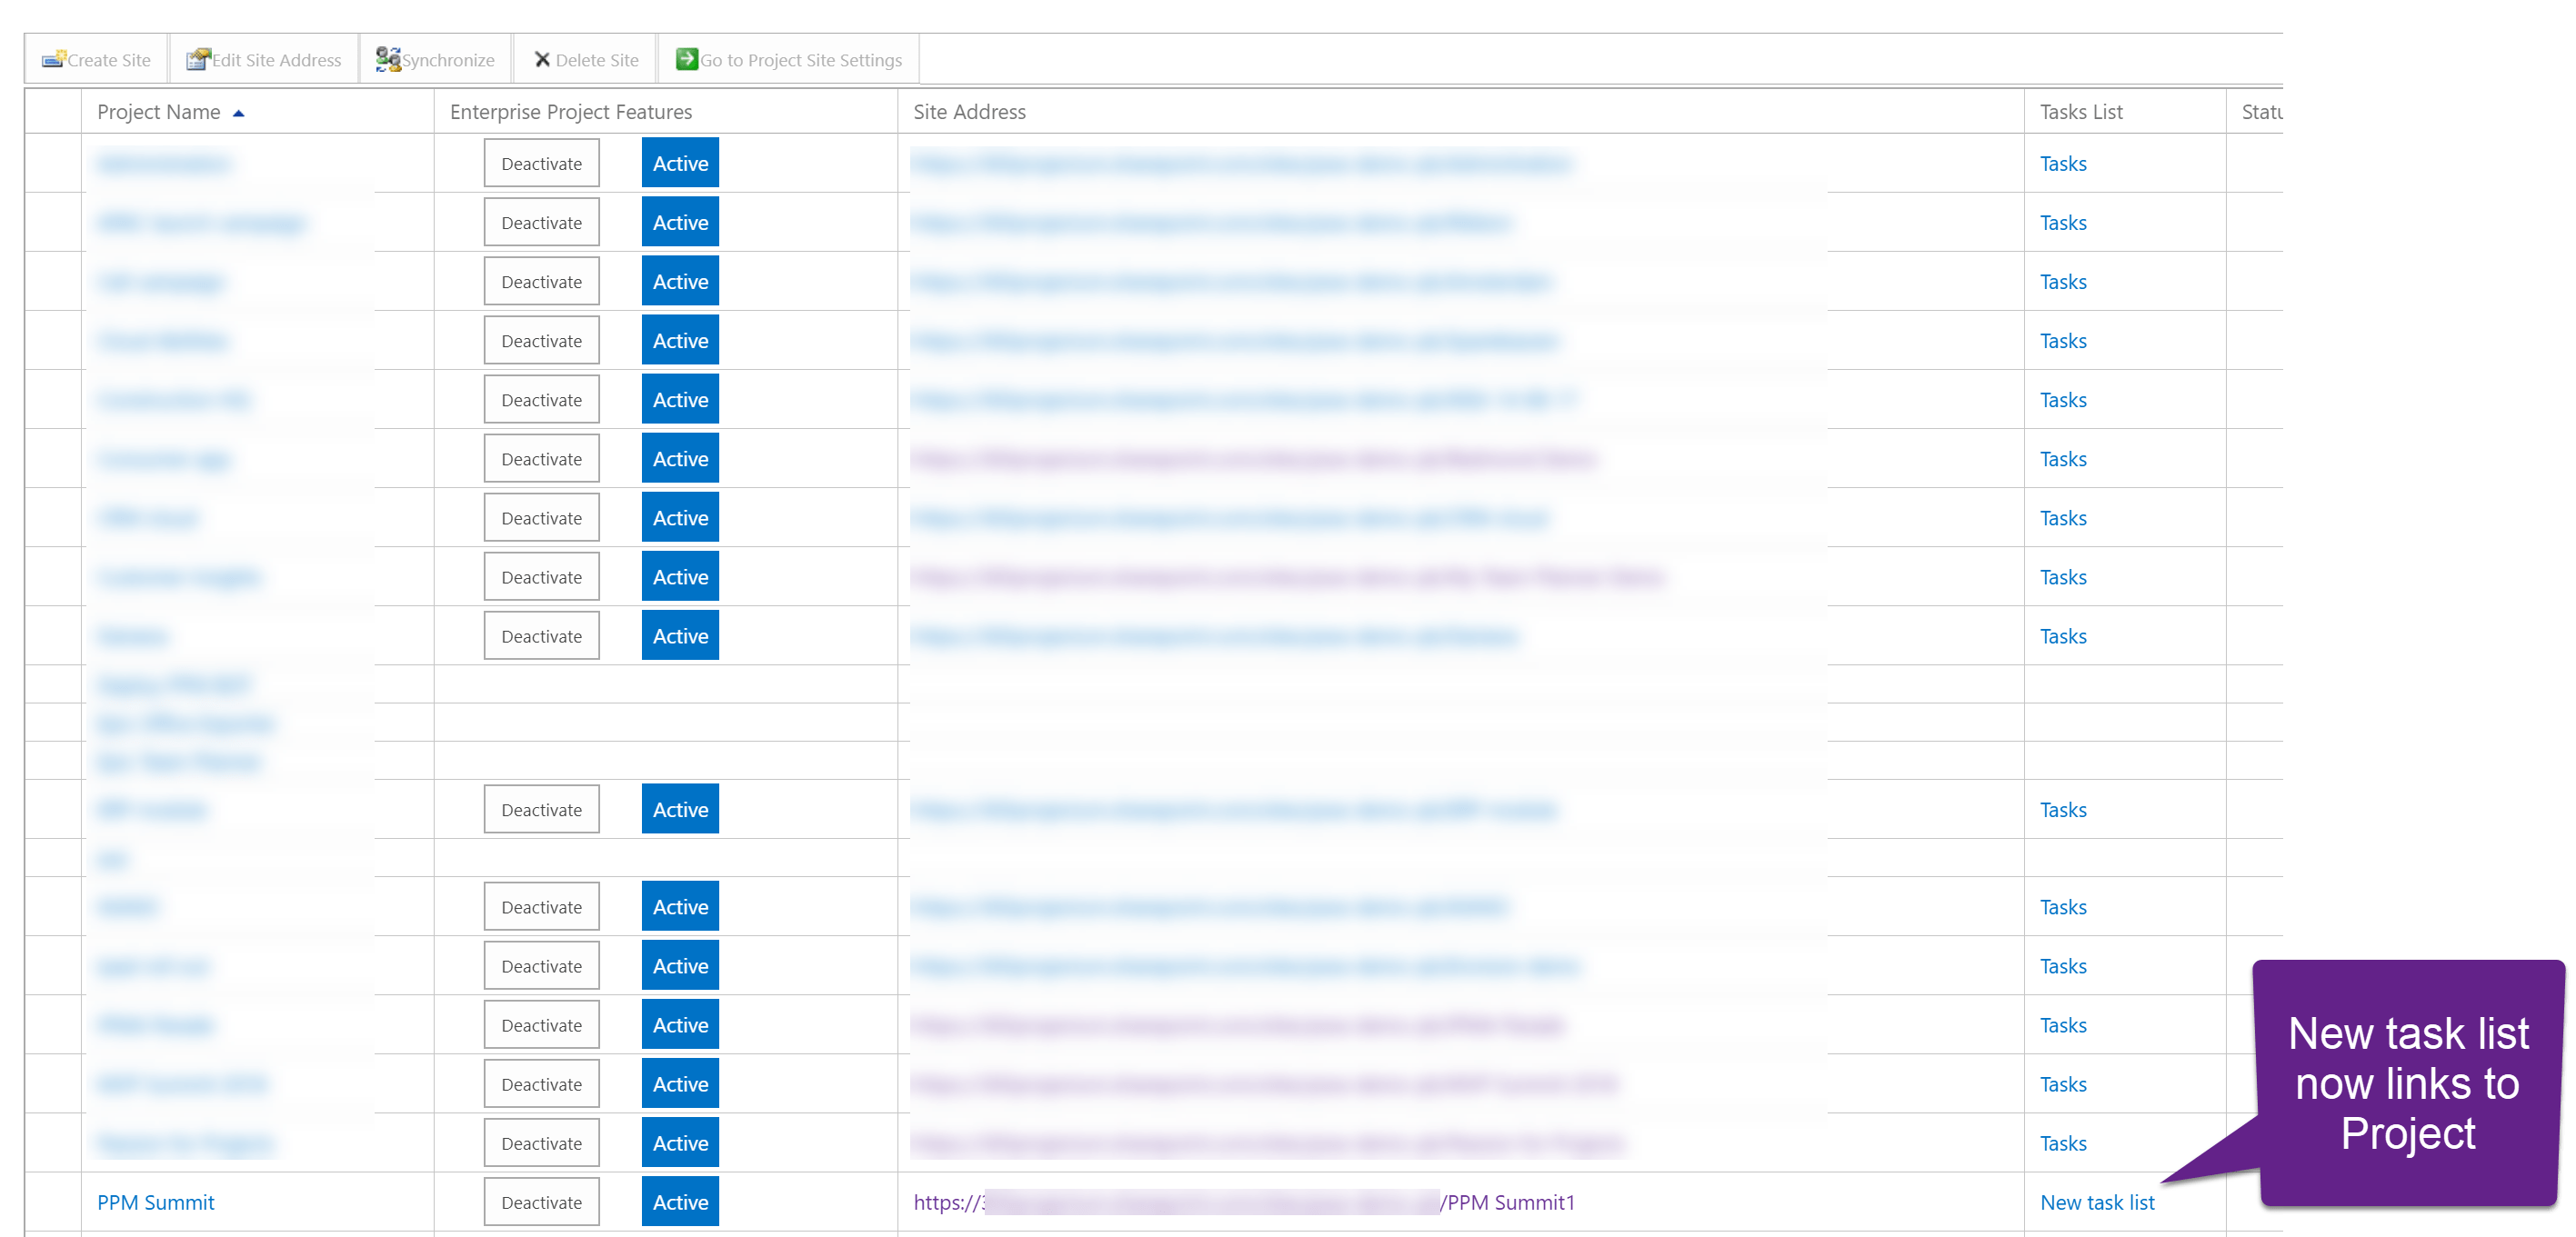2576x1237 pixels.
Task: Click the Tasks List column header
Action: (x=2080, y=112)
